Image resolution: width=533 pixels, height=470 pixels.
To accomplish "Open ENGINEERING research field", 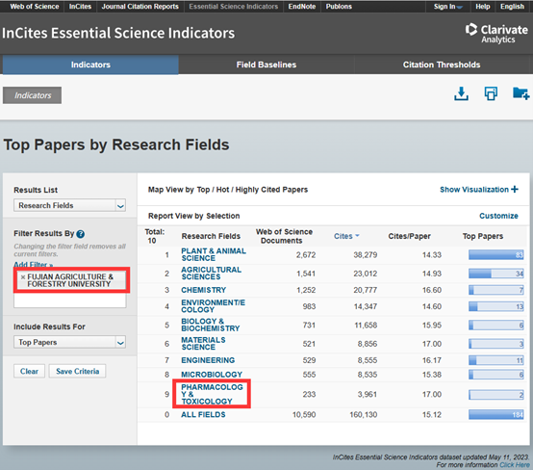I will click(x=208, y=360).
